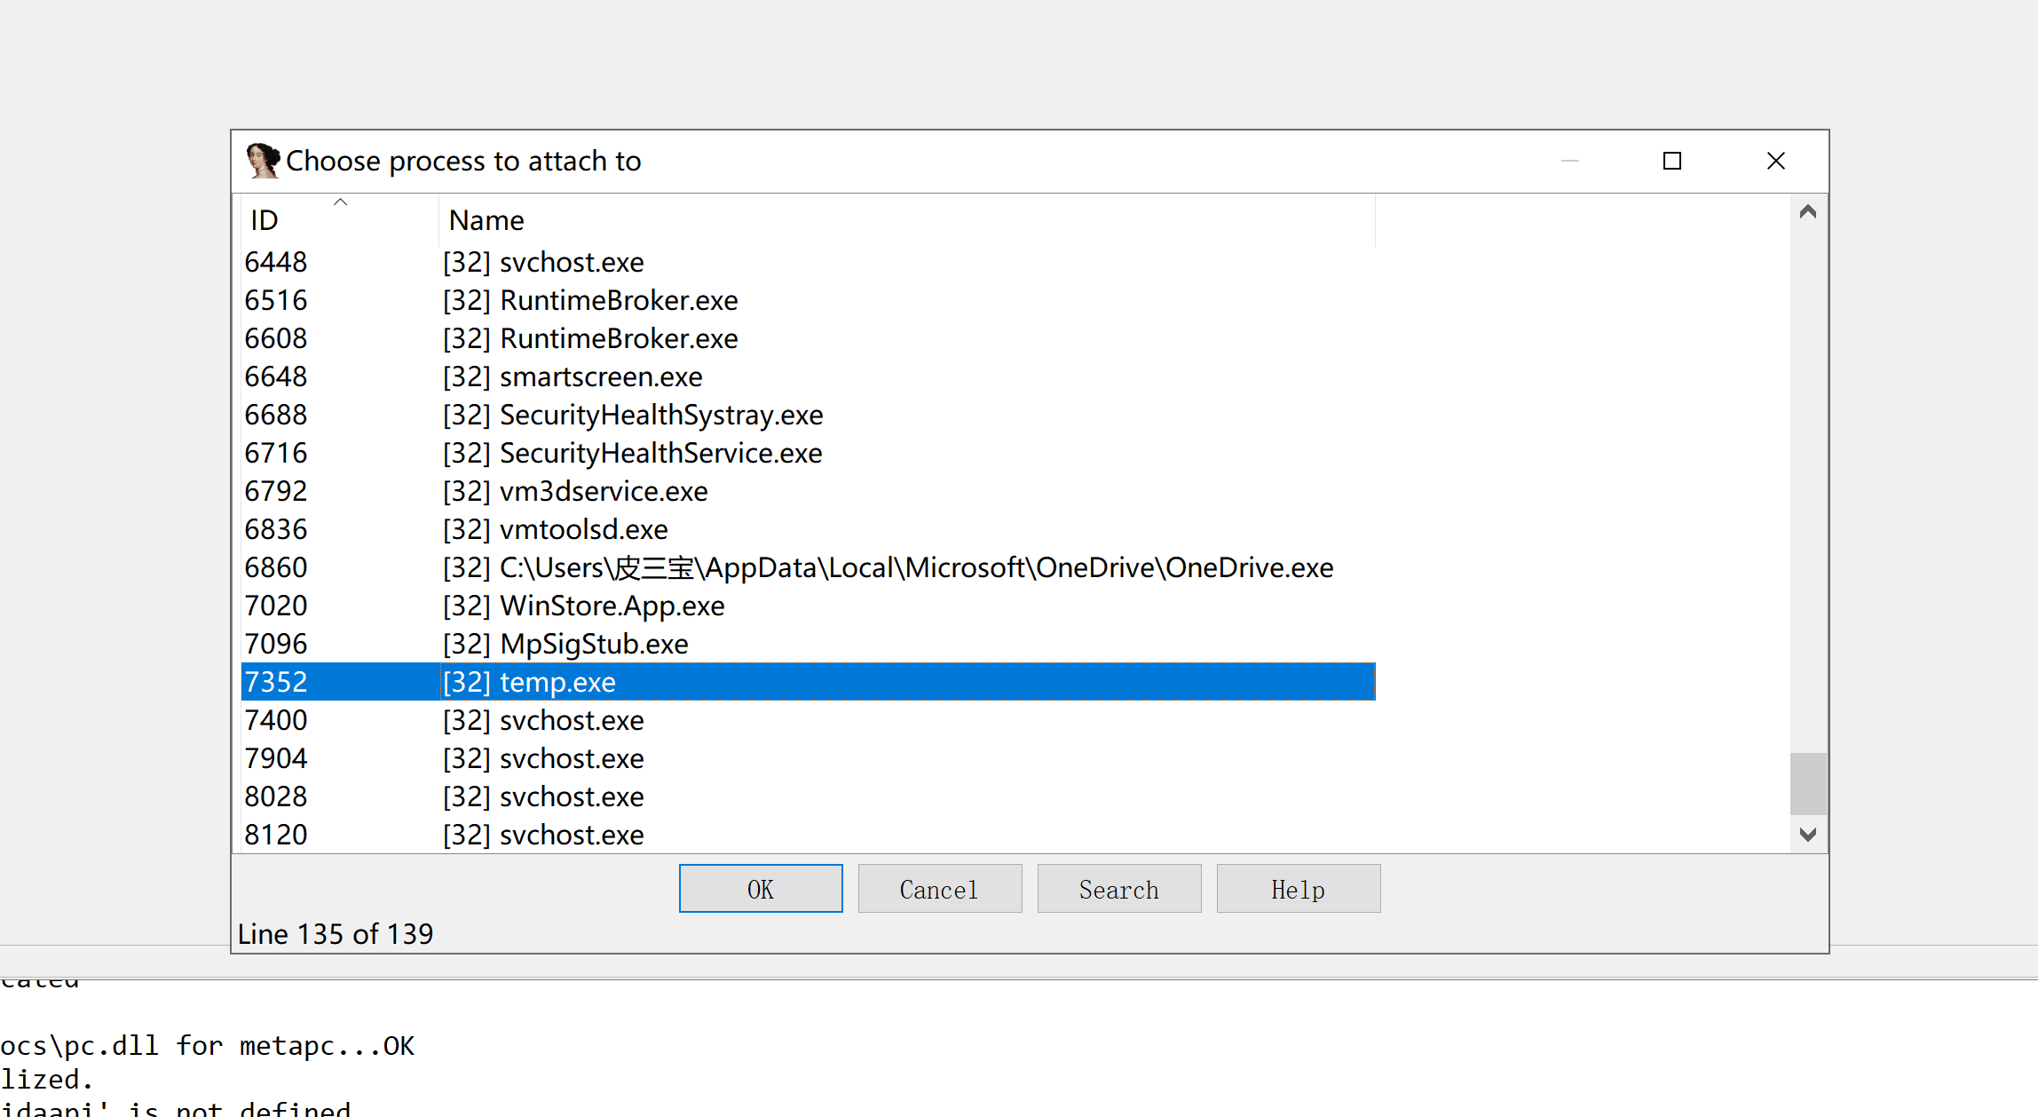2038x1117 pixels.
Task: Click the dialog title bar icon
Action: tap(264, 161)
